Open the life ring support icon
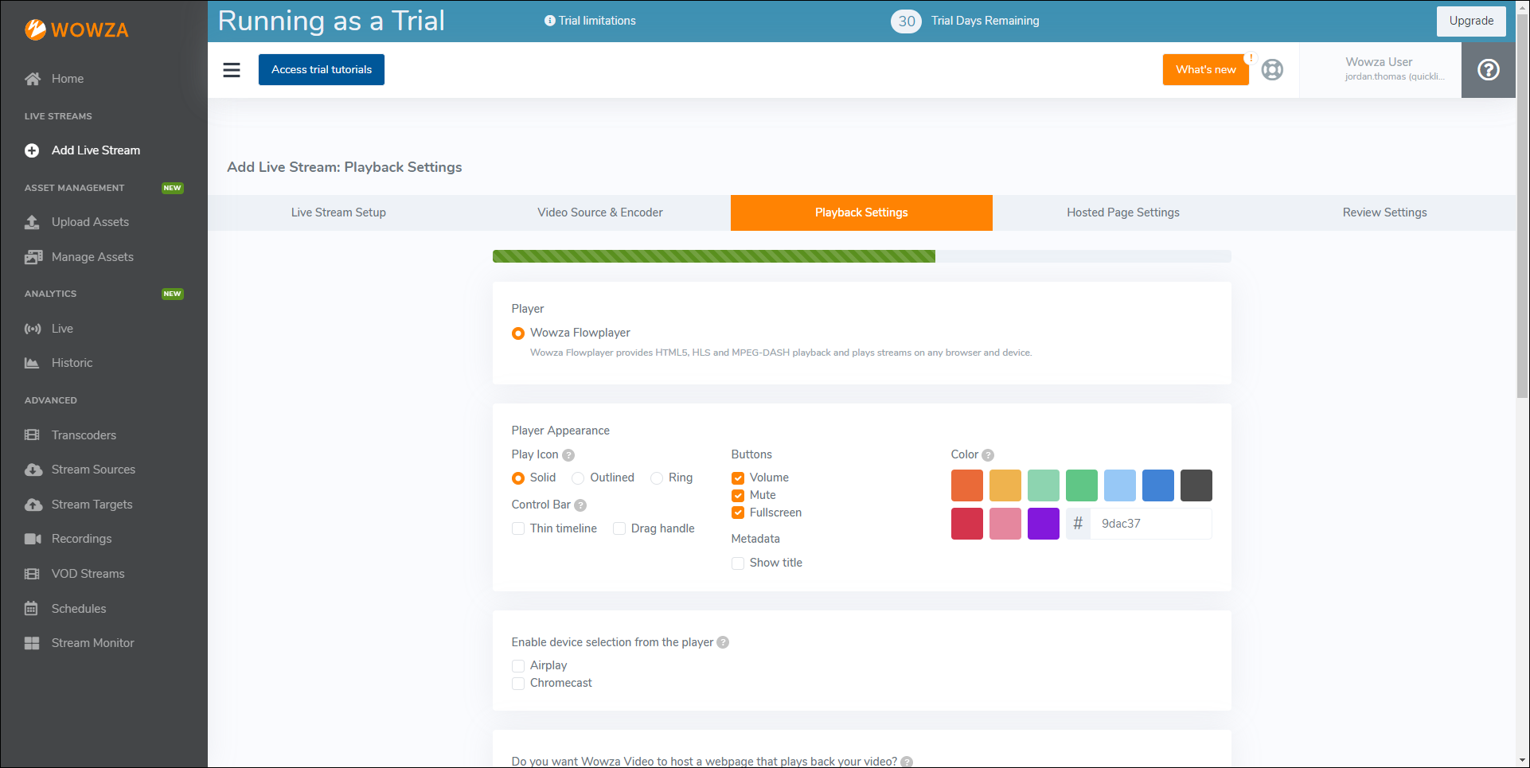The image size is (1530, 768). (1272, 70)
